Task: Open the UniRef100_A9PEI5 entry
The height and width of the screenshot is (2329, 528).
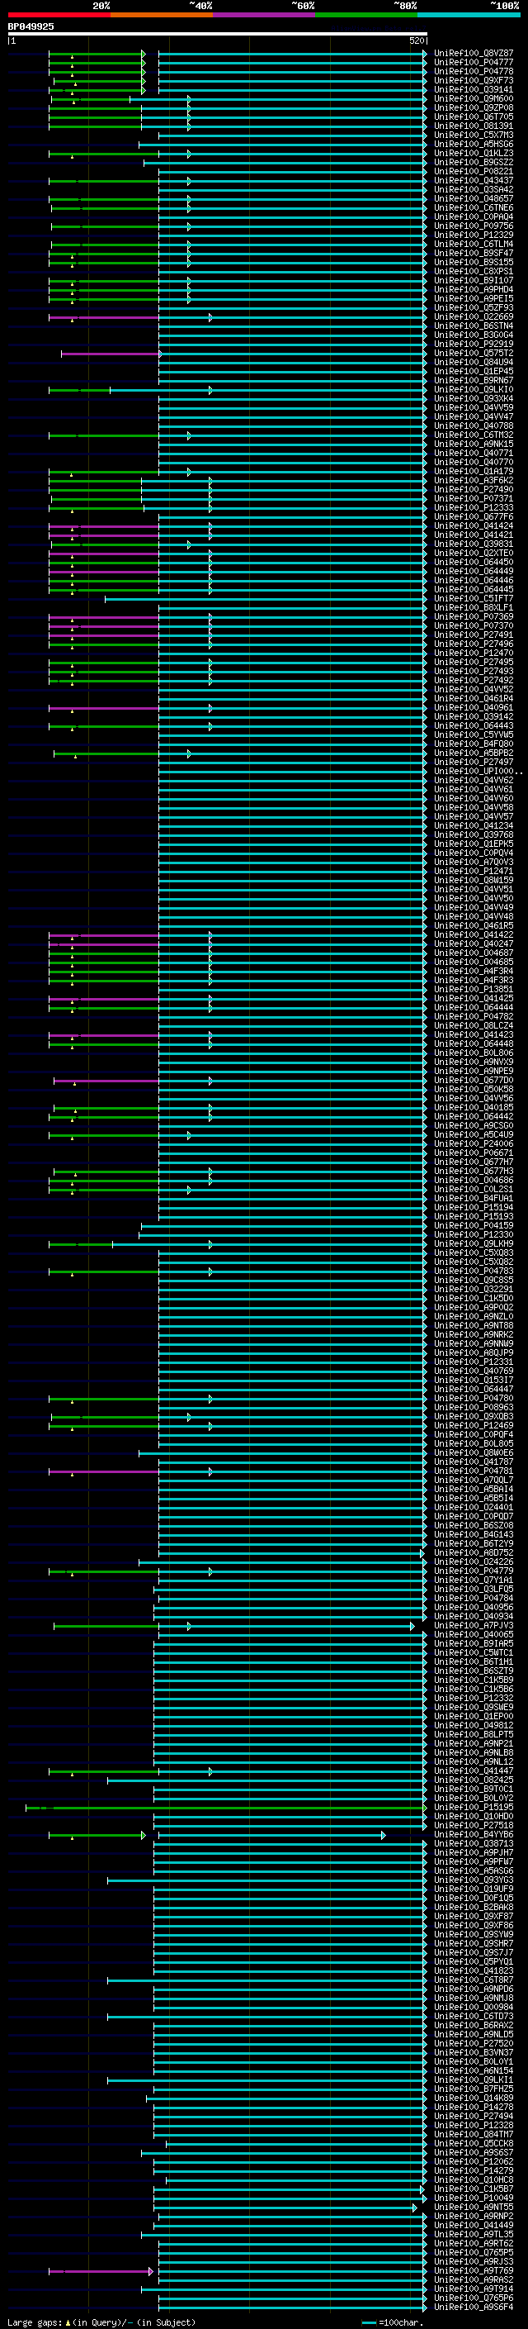Action: 474,298
